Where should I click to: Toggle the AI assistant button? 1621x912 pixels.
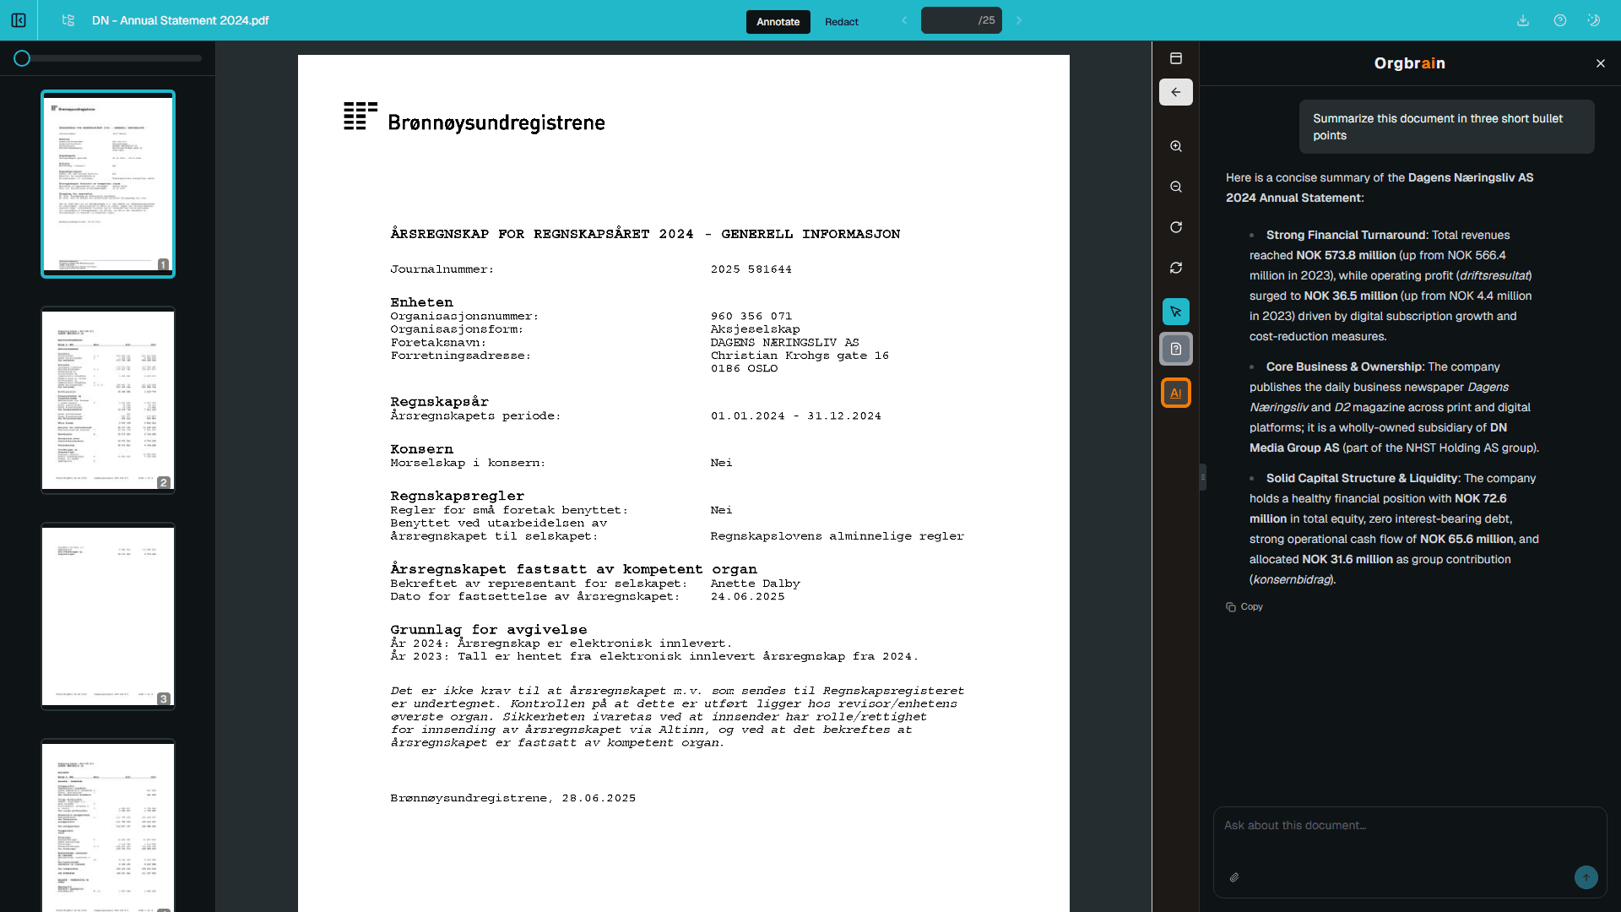coord(1176,393)
